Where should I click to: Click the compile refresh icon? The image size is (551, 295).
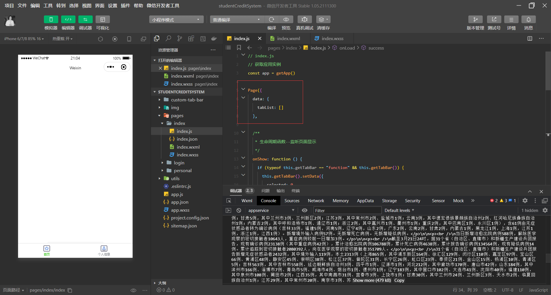pyautogui.click(x=271, y=19)
